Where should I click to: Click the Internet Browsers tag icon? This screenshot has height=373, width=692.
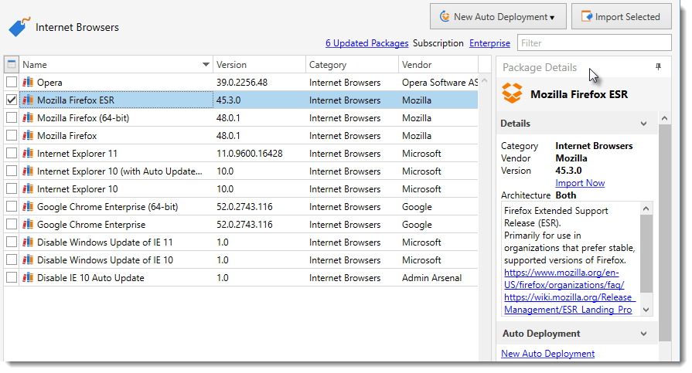19,27
